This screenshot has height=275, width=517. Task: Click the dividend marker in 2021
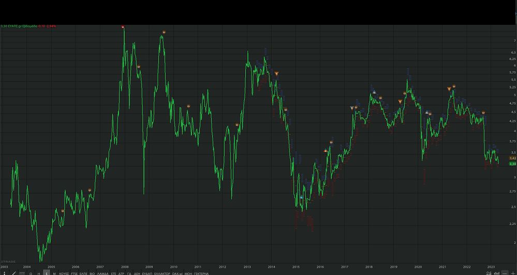pyautogui.click(x=454, y=86)
